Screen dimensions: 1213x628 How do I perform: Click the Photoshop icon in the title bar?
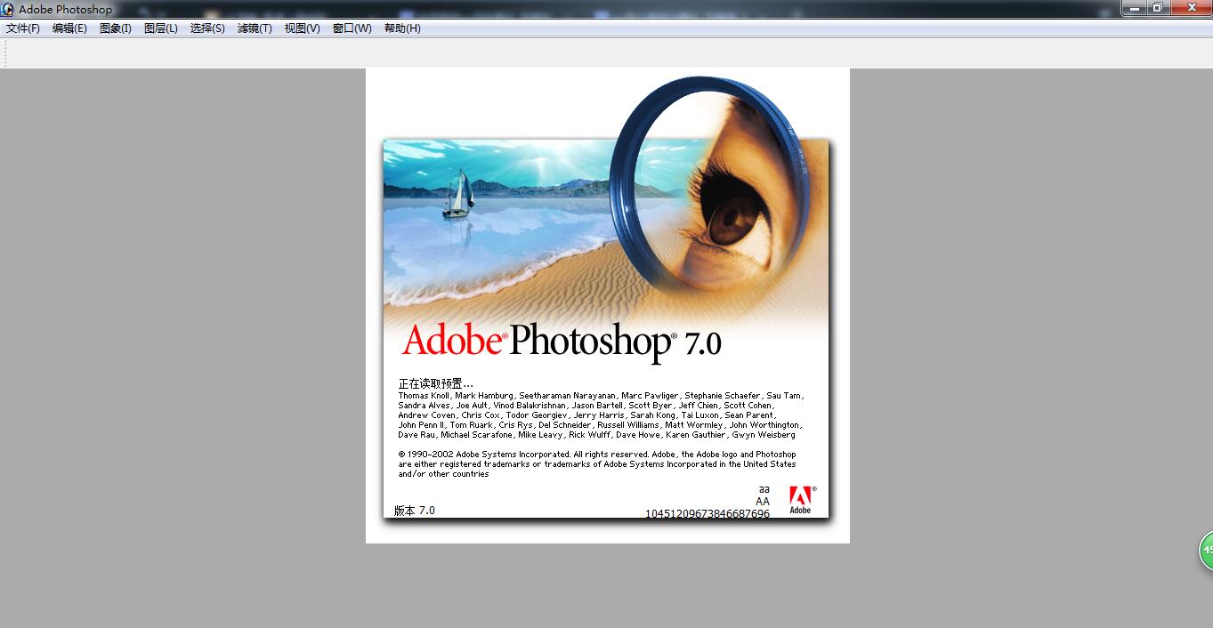(8, 9)
